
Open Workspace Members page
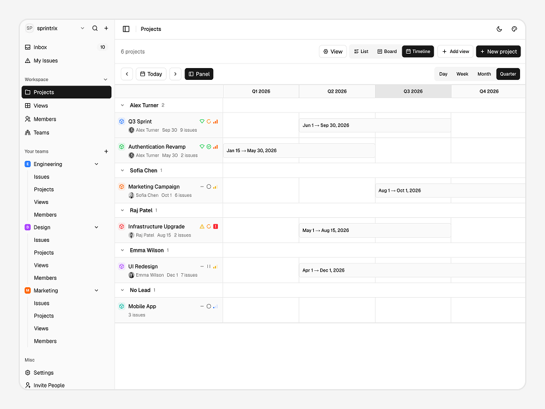[x=66, y=119]
